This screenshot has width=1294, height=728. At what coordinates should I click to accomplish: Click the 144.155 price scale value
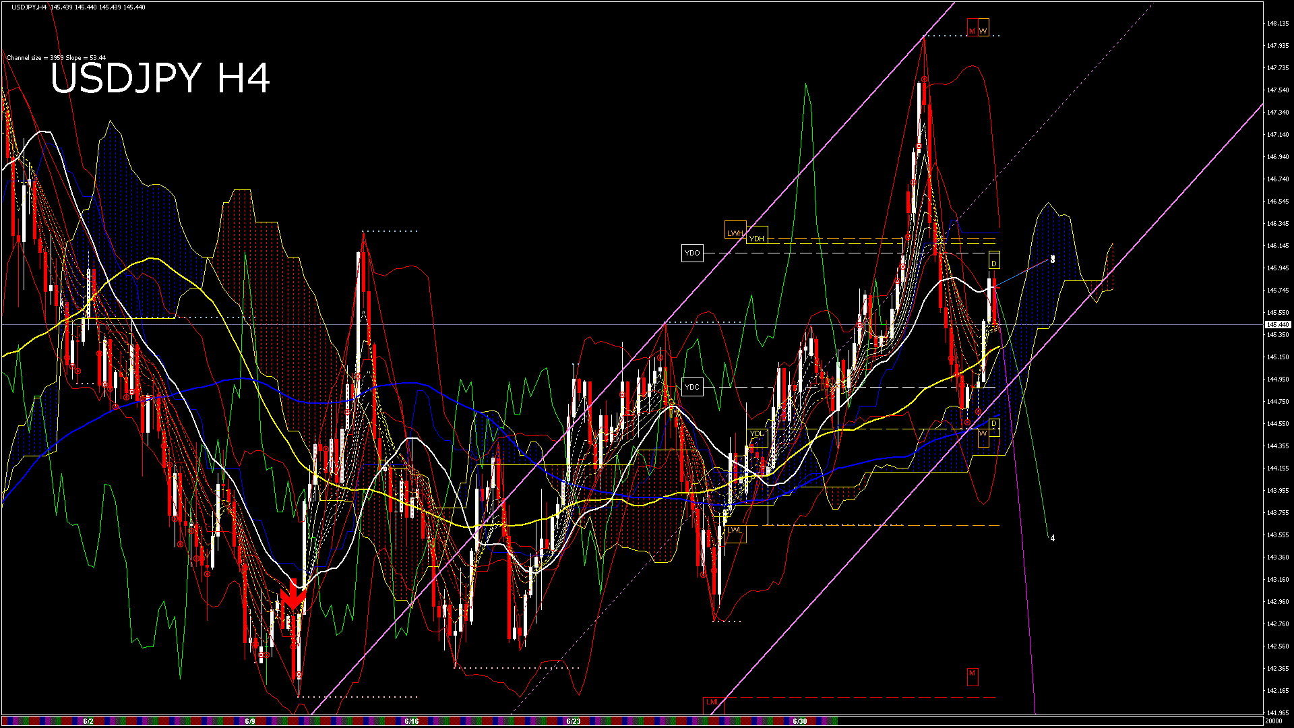tap(1278, 468)
